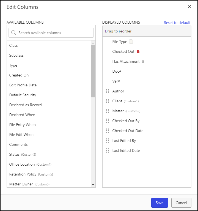198x211 pixels.
Task: Save the column changes
Action: click(159, 203)
